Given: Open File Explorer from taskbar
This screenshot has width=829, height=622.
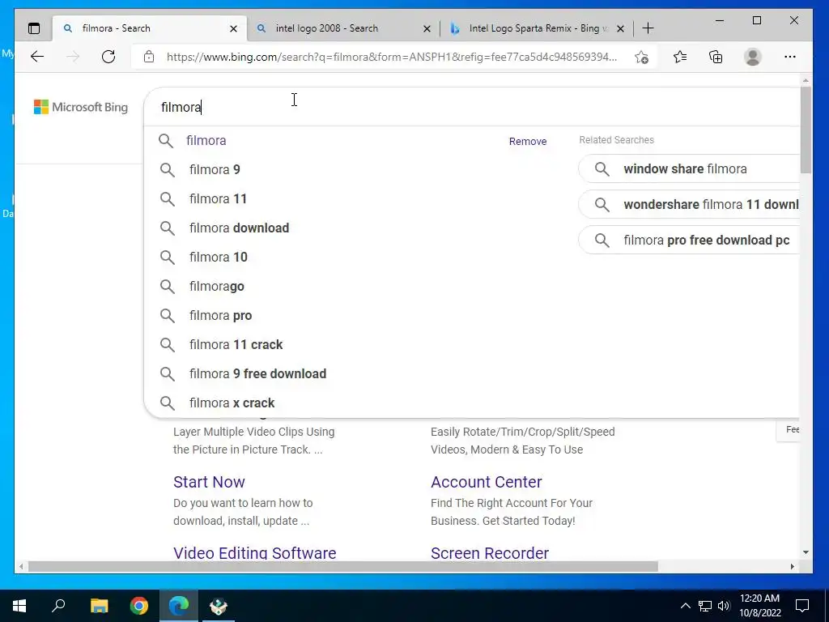Looking at the screenshot, I should (x=99, y=606).
